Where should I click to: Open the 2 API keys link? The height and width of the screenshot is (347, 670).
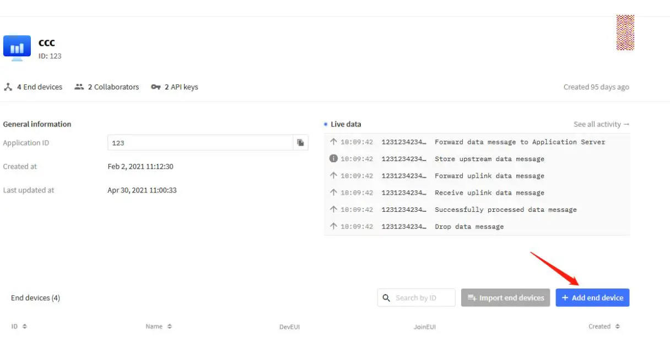[x=181, y=87]
